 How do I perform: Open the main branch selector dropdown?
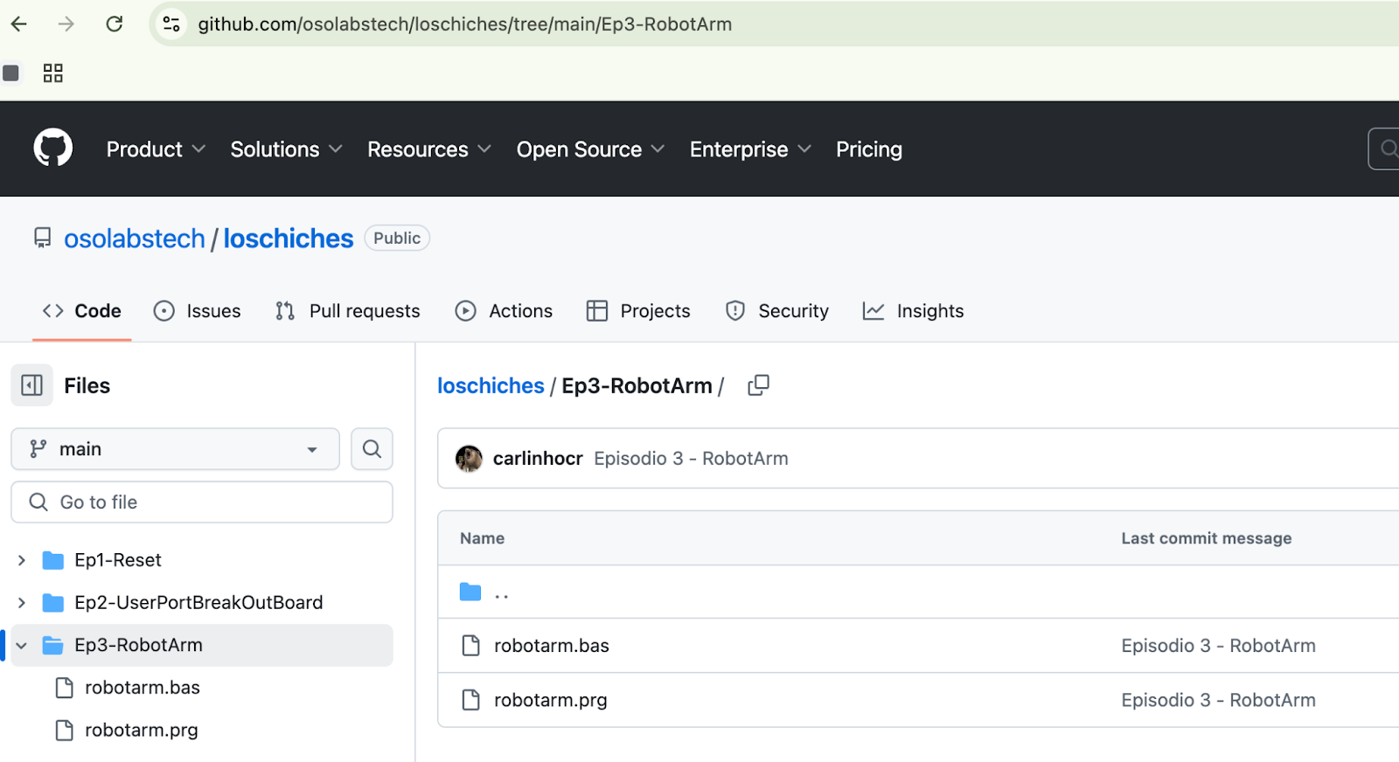pos(175,449)
